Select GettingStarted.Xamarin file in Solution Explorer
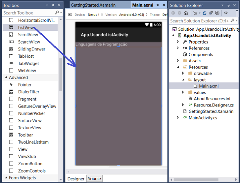The height and width of the screenshot is (183, 240). click(211, 111)
